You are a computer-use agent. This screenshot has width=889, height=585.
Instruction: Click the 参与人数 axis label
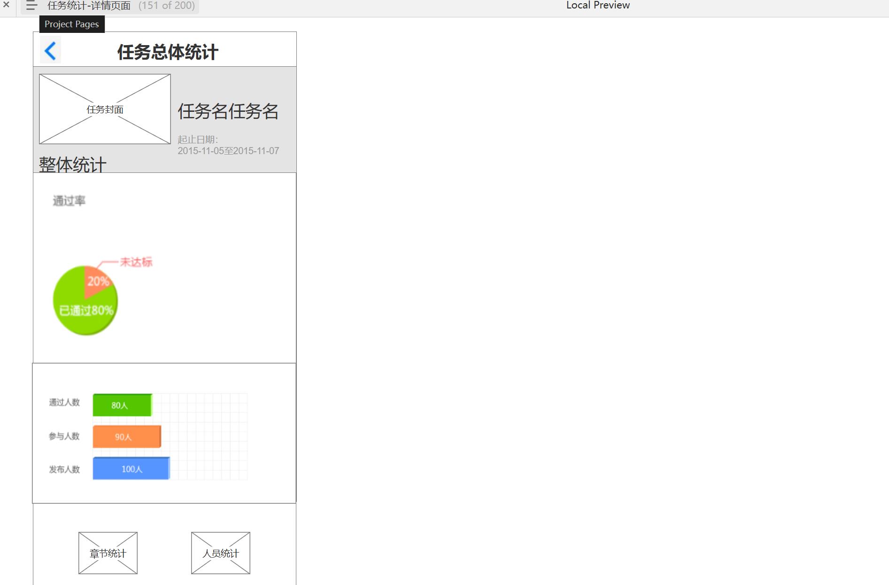tap(64, 436)
